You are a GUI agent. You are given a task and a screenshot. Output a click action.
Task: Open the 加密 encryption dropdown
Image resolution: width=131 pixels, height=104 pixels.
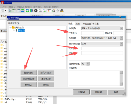102,38
